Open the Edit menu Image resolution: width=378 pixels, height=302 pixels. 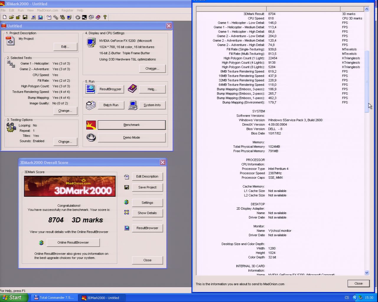click(12, 10)
